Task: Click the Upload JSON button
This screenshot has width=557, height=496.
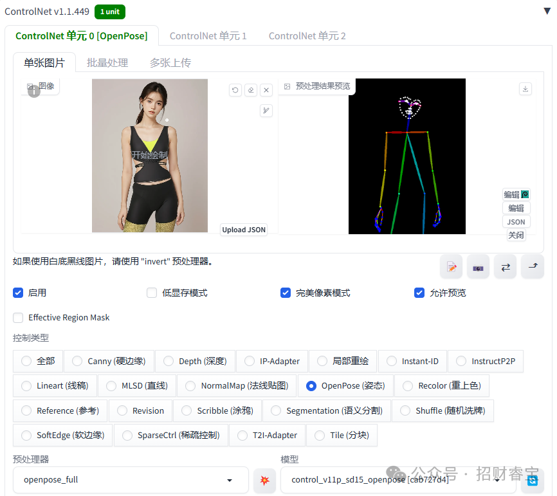Action: 243,230
